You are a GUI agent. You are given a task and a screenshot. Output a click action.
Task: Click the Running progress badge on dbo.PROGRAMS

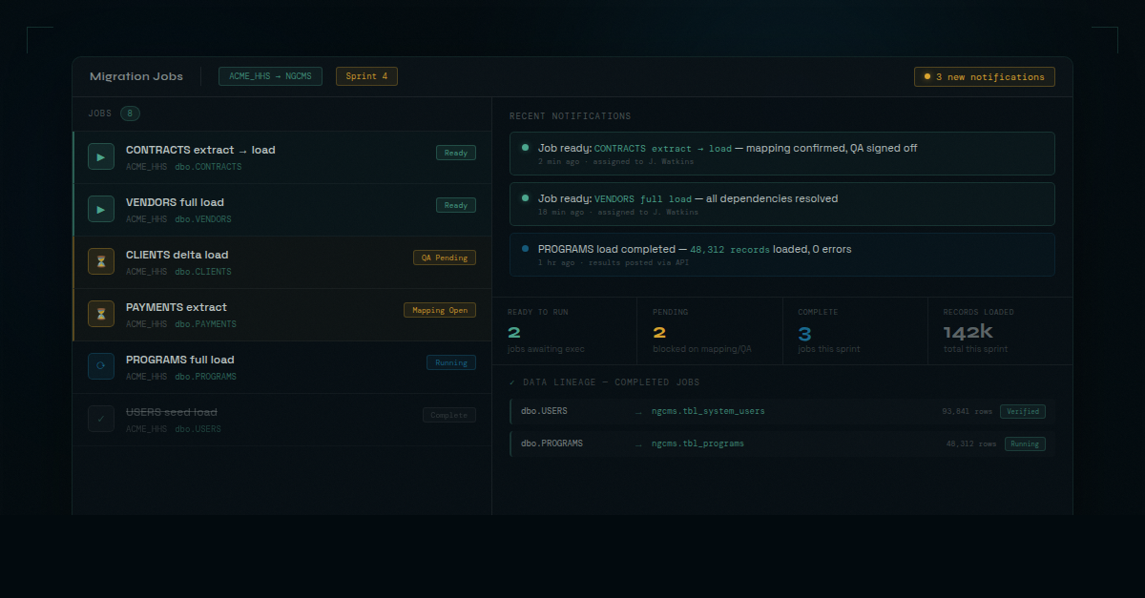click(1025, 443)
